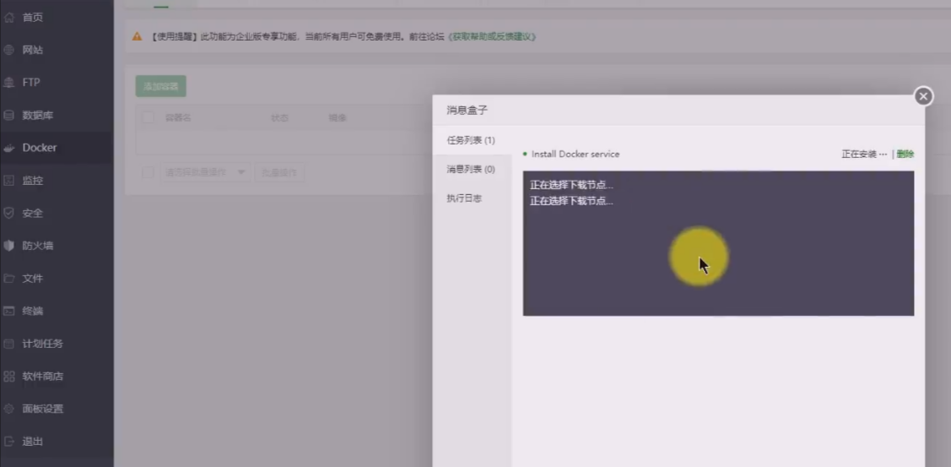The image size is (951, 467).
Task: Click the 软件商店 app store icon
Action: pyautogui.click(x=9, y=376)
